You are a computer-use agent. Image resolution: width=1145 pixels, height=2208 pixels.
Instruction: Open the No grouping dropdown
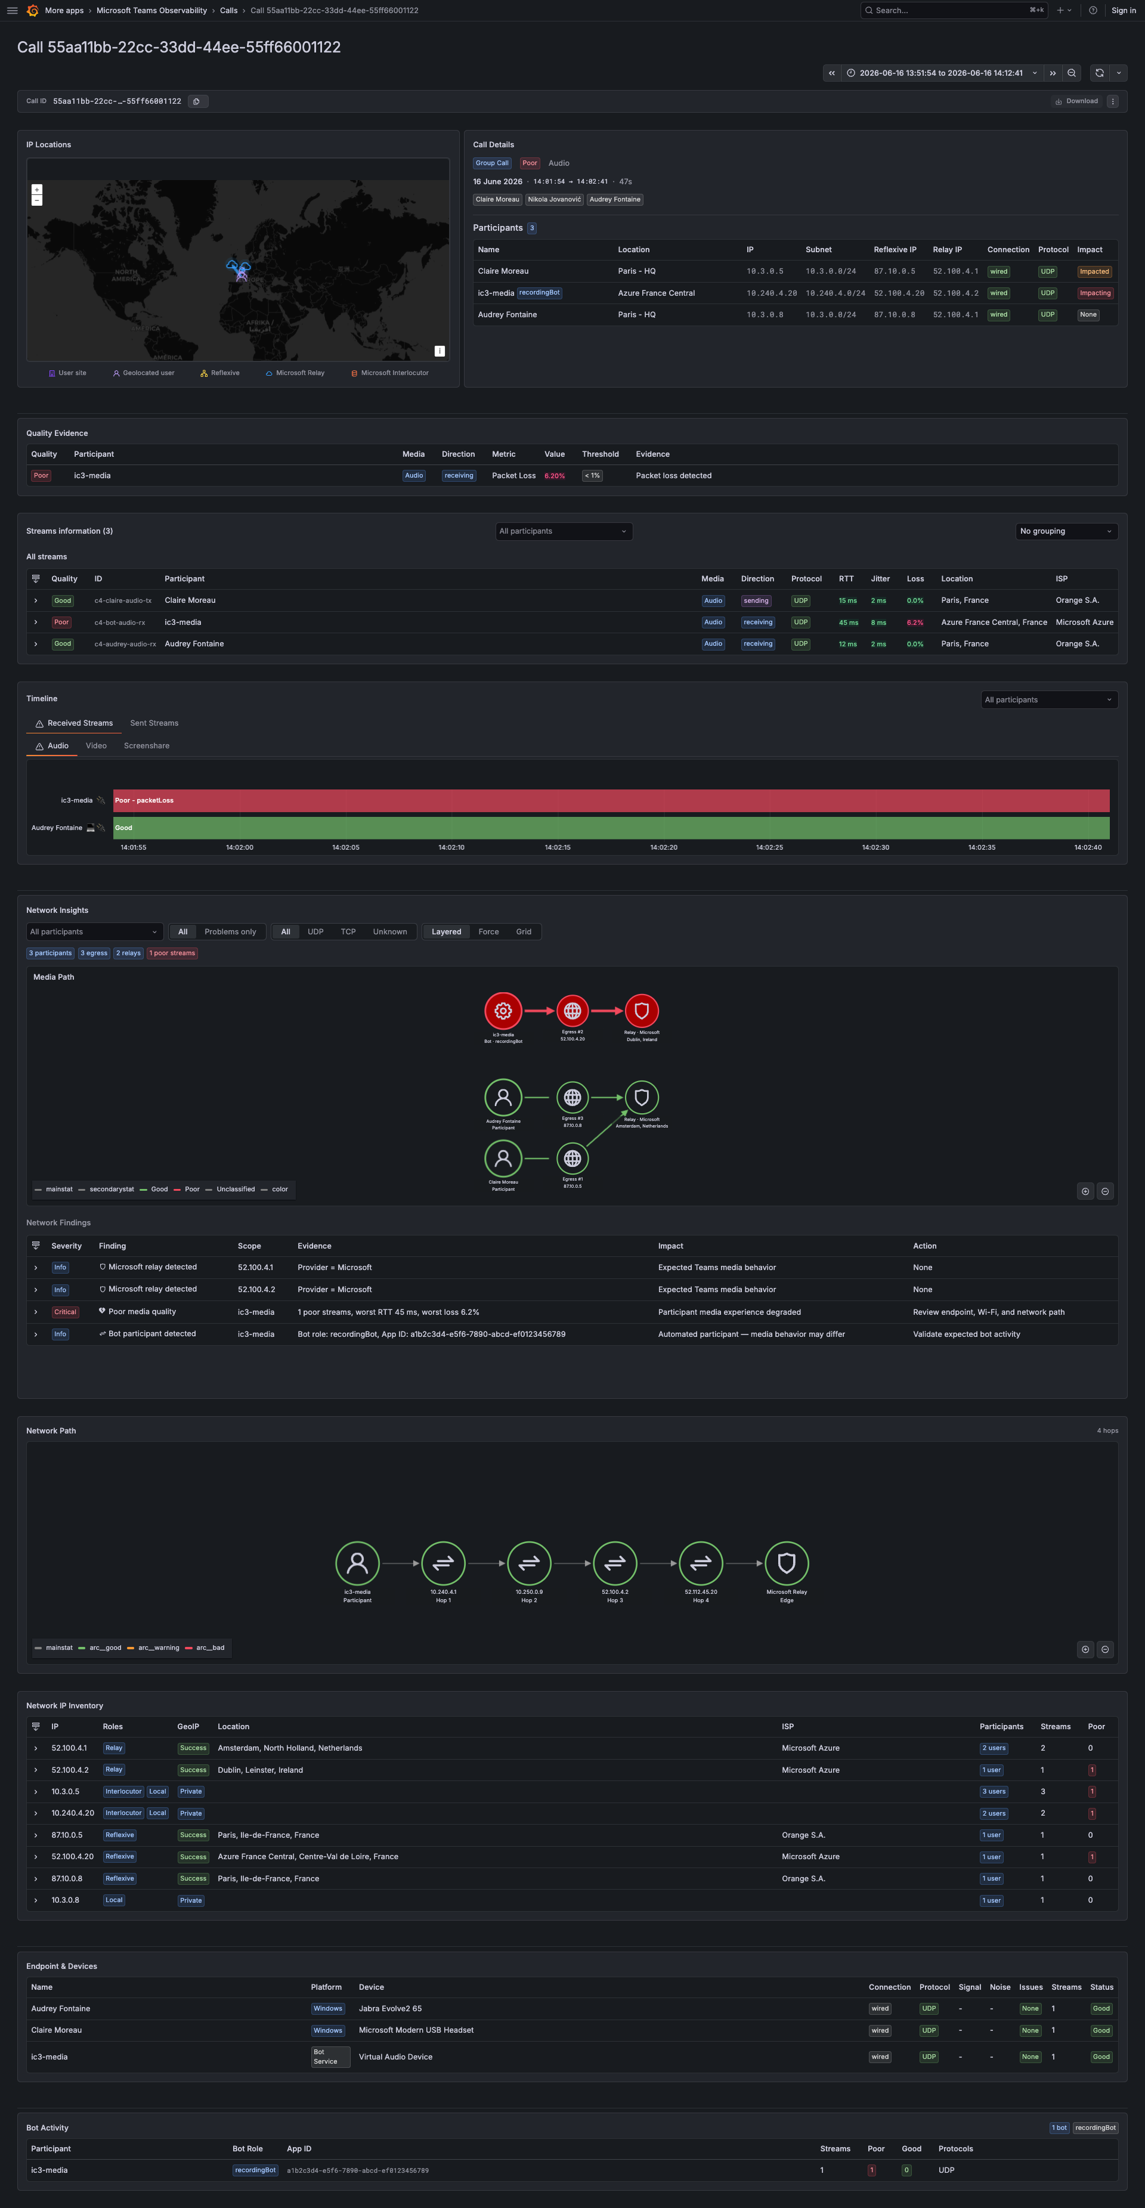1066,531
